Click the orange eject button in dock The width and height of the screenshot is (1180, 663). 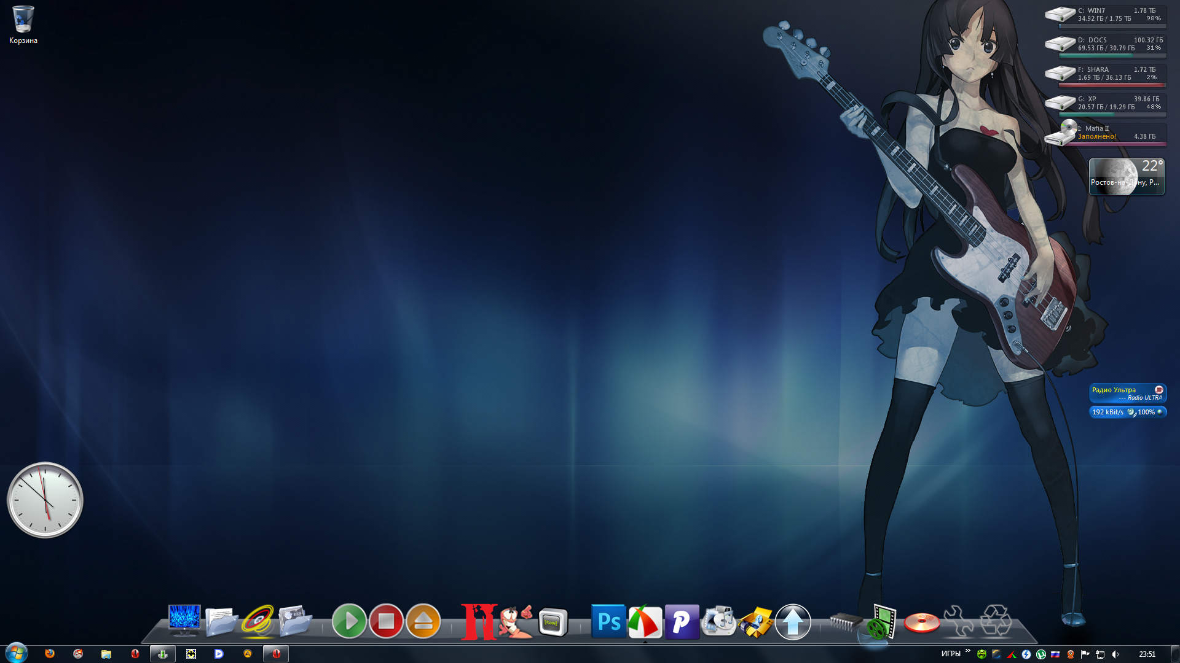(x=423, y=621)
